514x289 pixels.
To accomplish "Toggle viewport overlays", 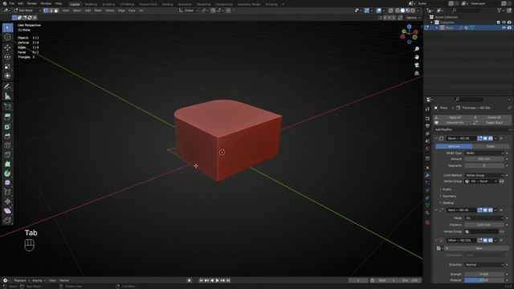I will [379, 10].
